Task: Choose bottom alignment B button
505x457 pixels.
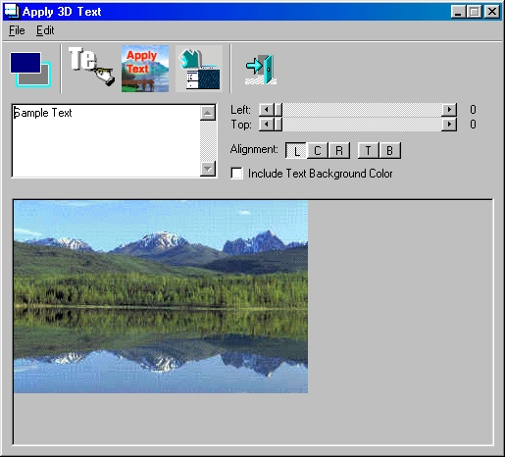Action: tap(389, 151)
